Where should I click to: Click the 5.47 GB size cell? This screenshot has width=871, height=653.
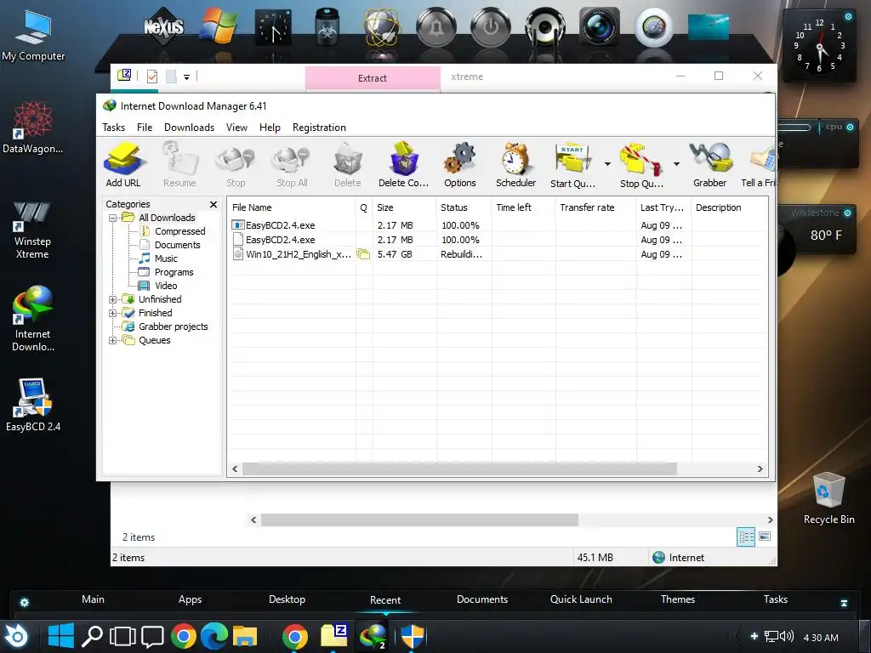click(395, 254)
